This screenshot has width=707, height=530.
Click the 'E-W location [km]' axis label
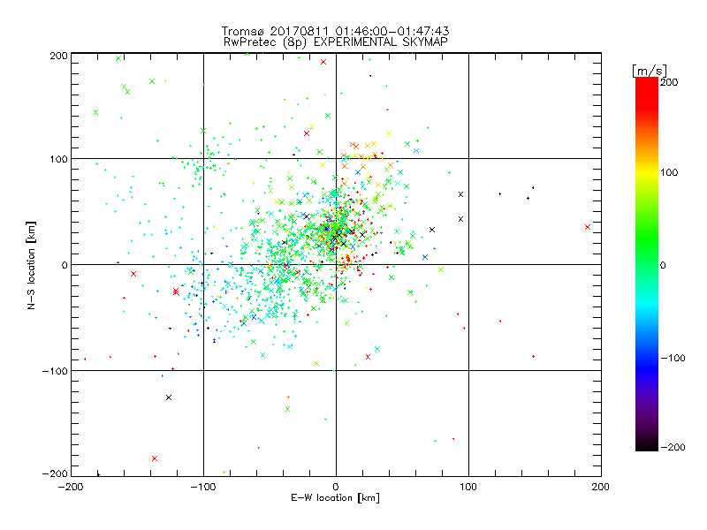pos(335,497)
